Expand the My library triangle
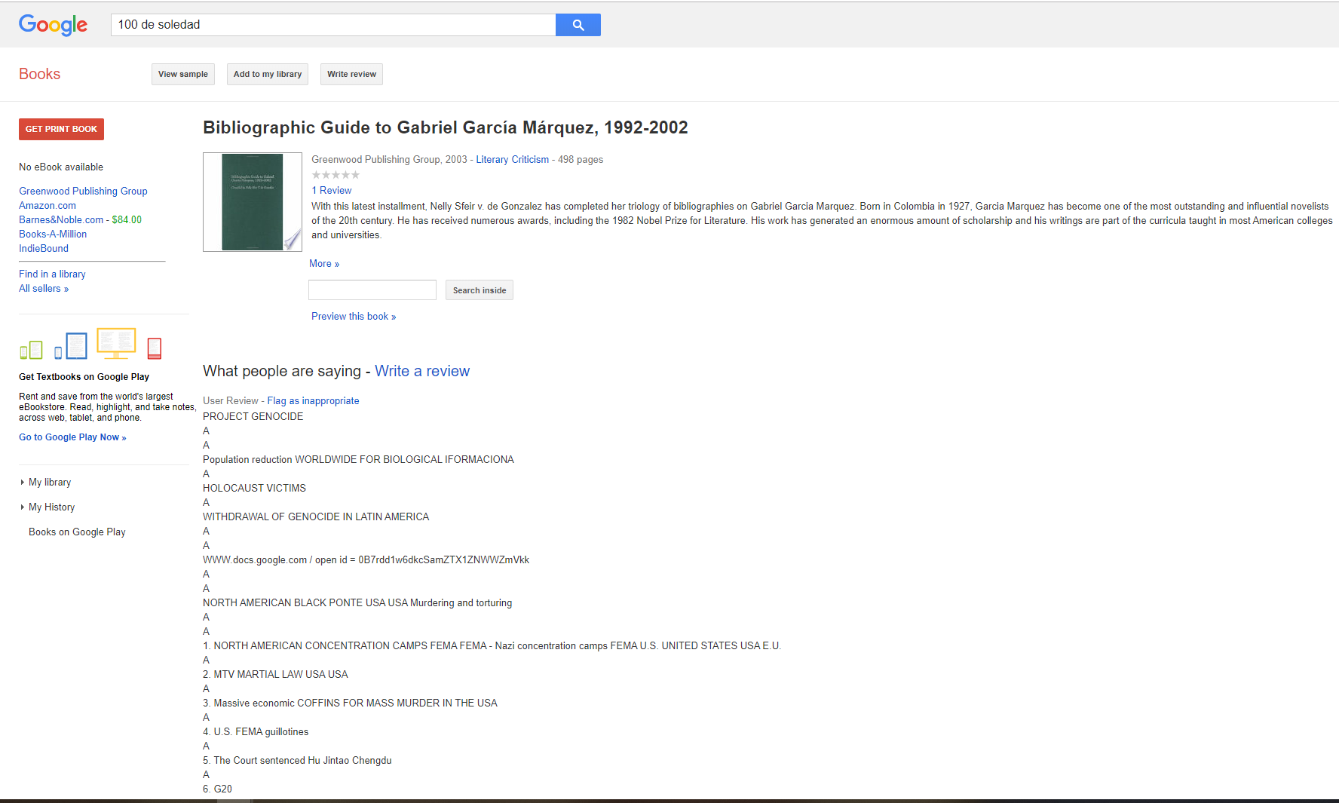 (23, 483)
